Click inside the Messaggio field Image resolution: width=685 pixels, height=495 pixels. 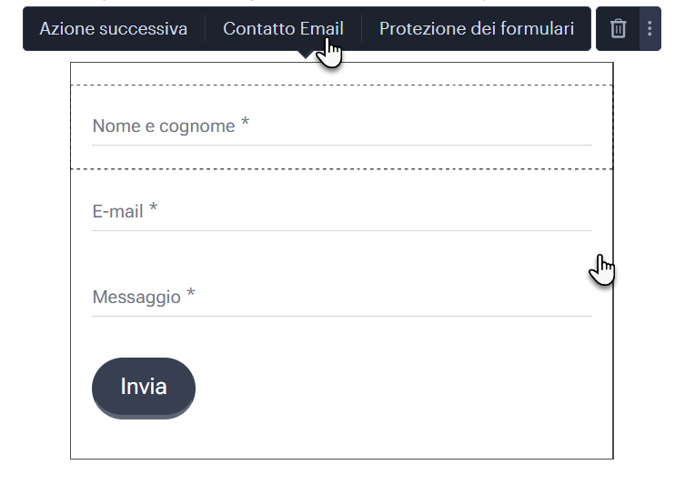[342, 298]
